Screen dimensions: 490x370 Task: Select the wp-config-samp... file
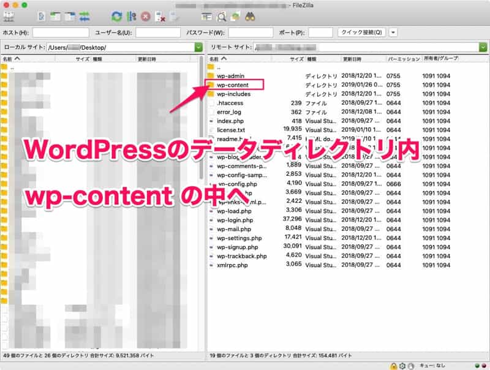click(x=242, y=175)
